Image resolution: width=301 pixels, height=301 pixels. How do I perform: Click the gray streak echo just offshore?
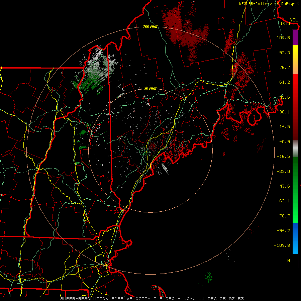pyautogui.click(x=165, y=168)
